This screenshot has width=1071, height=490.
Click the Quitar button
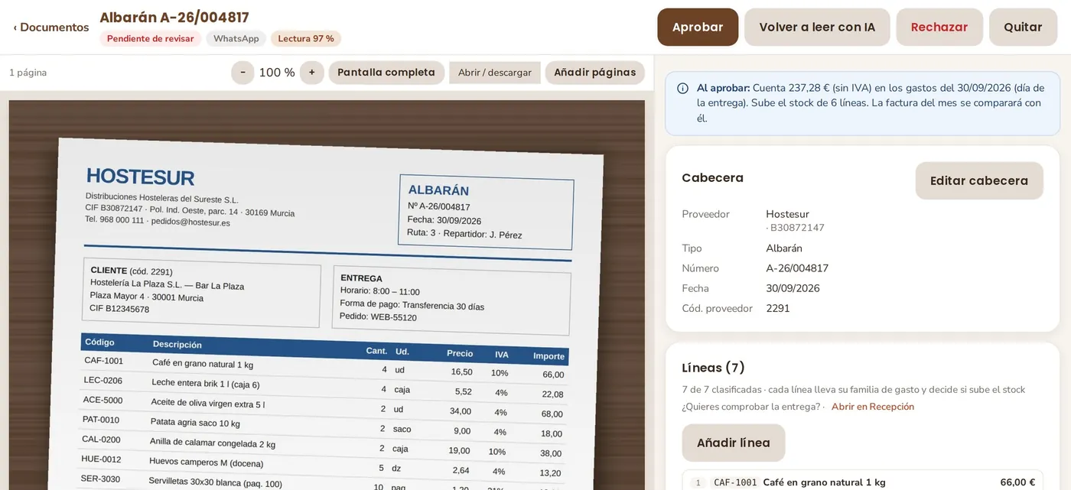click(x=1023, y=28)
